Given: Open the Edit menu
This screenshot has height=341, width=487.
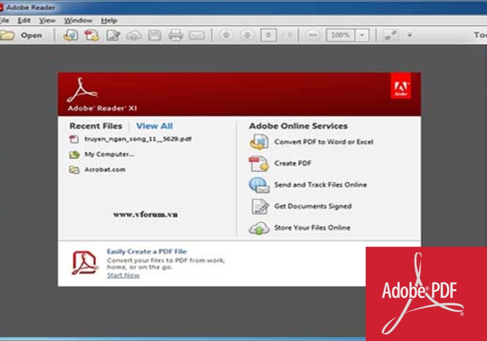Looking at the screenshot, I should tap(24, 20).
